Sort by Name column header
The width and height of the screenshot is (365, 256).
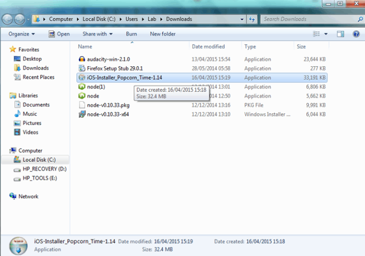click(85, 46)
